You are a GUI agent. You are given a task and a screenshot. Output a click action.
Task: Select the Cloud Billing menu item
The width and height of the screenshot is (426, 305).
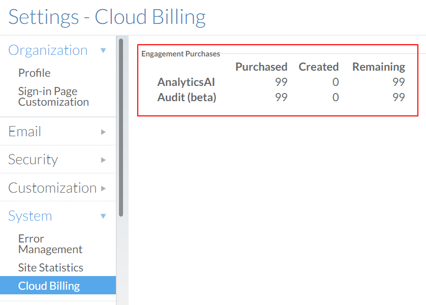click(x=49, y=286)
